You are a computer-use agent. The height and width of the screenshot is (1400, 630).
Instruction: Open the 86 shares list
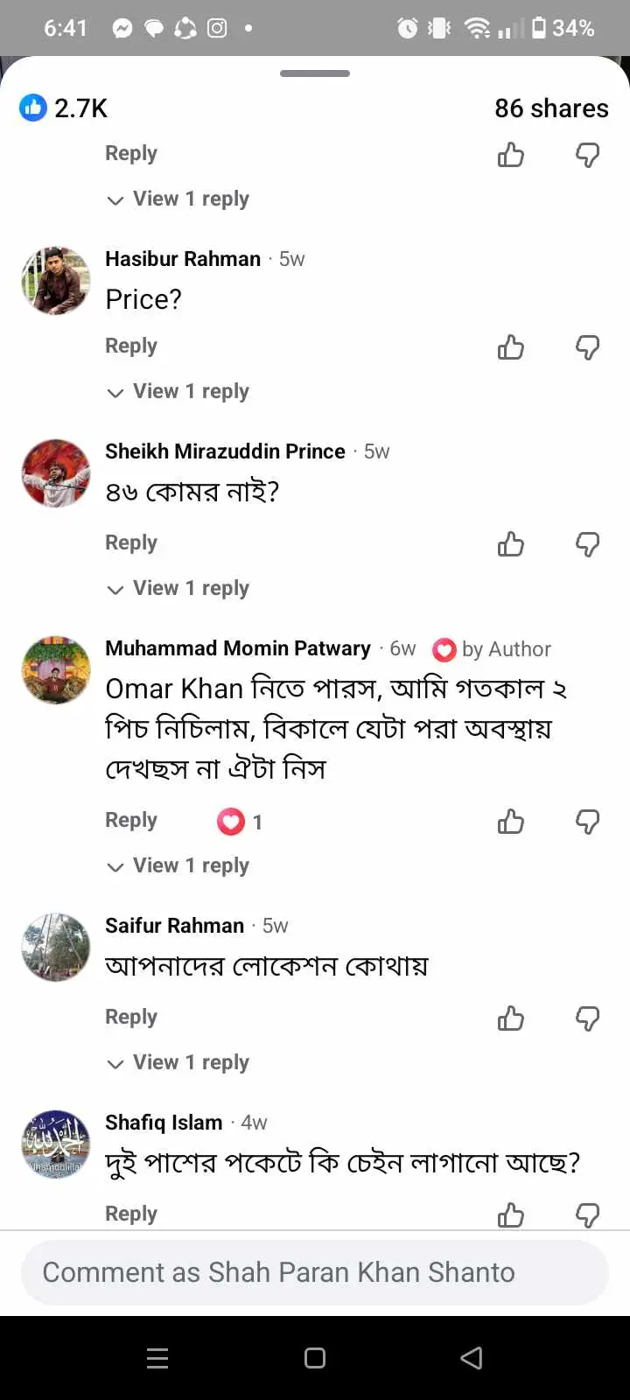click(x=551, y=108)
